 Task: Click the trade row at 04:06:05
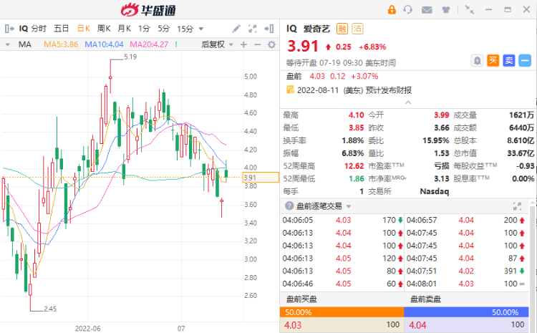coord(342,220)
